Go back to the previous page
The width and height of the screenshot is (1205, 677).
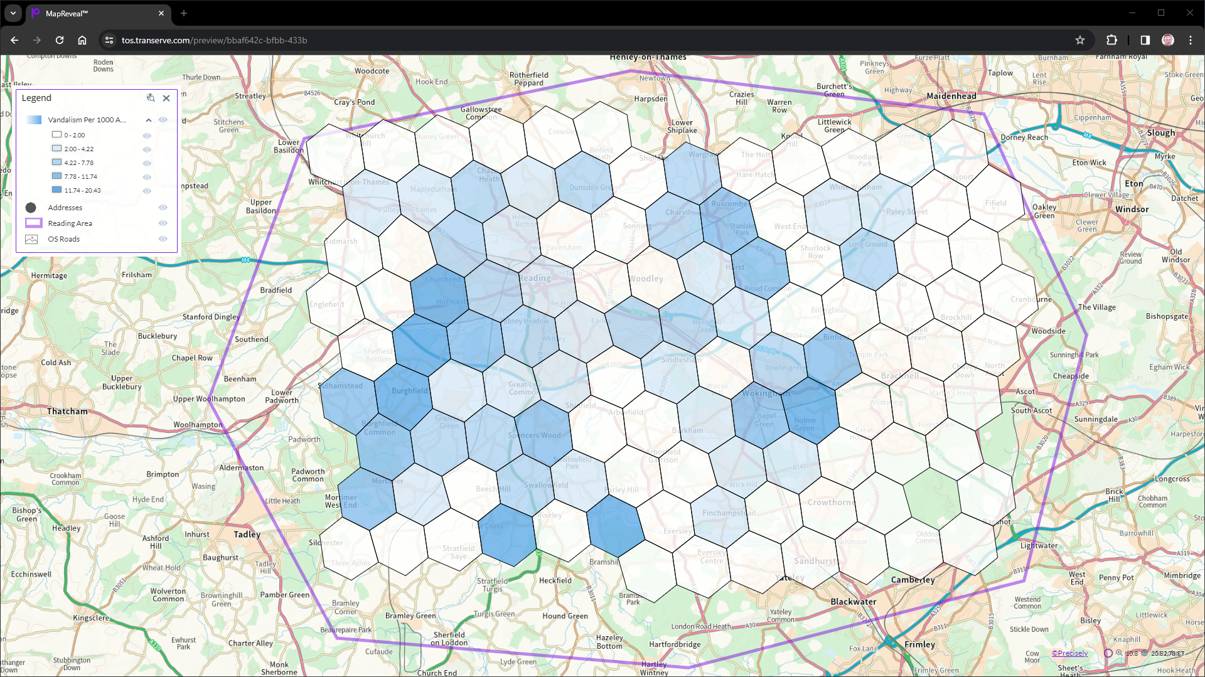point(14,40)
